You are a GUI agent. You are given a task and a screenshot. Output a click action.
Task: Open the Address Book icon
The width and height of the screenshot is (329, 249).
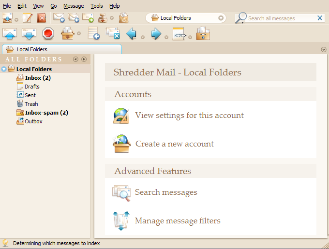click(x=42, y=18)
